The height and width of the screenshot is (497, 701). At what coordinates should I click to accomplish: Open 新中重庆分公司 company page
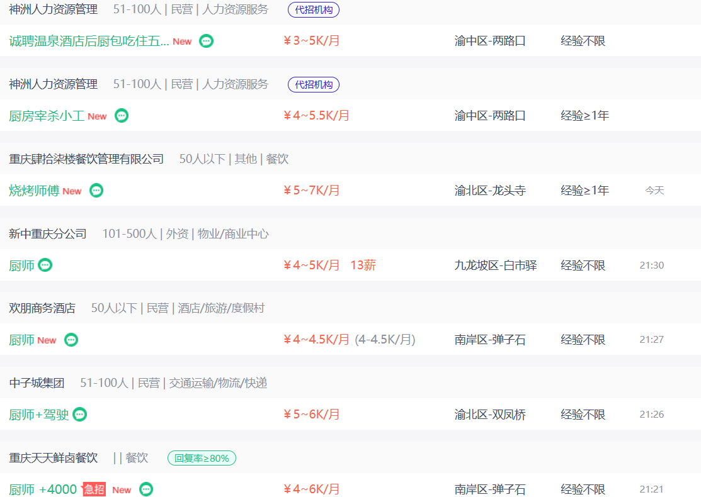(48, 233)
